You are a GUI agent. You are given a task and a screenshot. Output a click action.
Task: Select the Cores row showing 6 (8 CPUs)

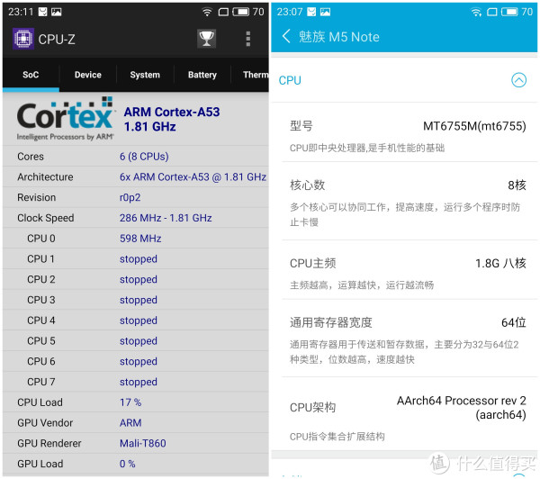point(136,157)
